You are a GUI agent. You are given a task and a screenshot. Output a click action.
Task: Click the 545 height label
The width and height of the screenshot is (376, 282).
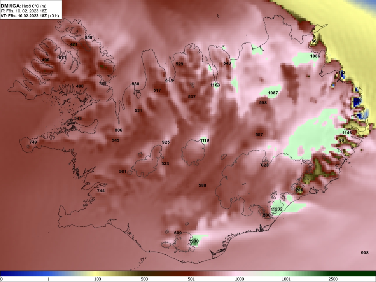[115, 140]
